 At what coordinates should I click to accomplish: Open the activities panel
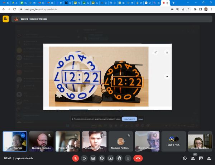click(x=209, y=158)
